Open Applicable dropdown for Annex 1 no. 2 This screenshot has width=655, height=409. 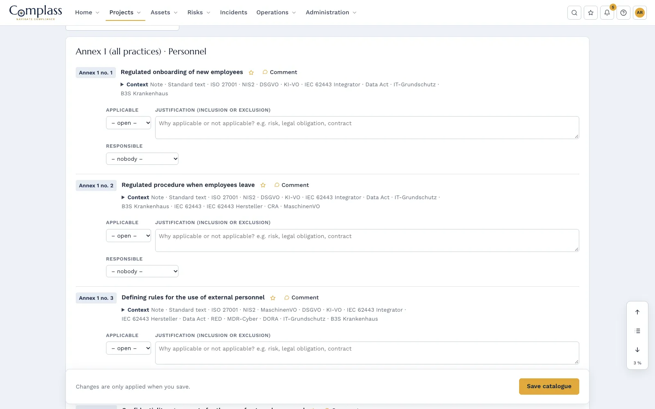tap(129, 236)
